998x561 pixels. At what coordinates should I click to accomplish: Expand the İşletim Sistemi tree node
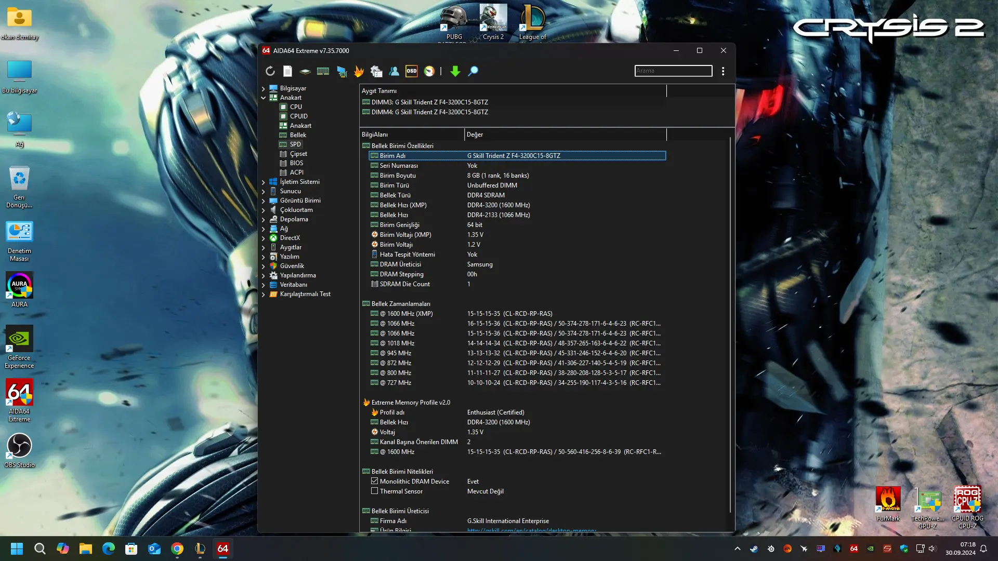click(263, 182)
